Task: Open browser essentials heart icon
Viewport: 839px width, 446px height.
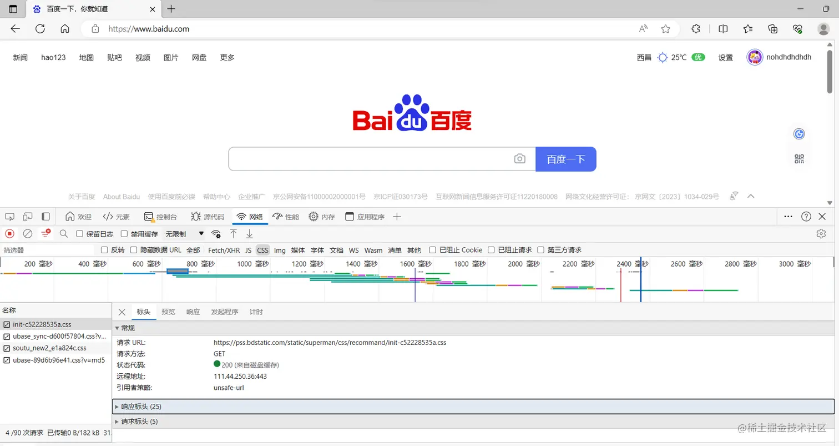Action: click(798, 29)
